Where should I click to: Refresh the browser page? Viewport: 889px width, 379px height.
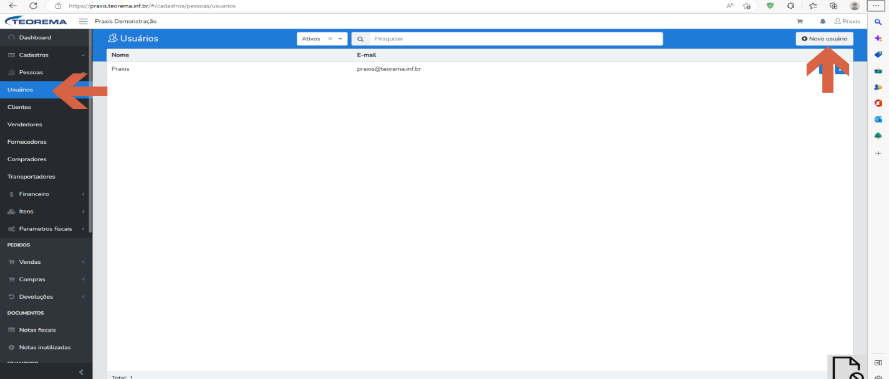(33, 6)
